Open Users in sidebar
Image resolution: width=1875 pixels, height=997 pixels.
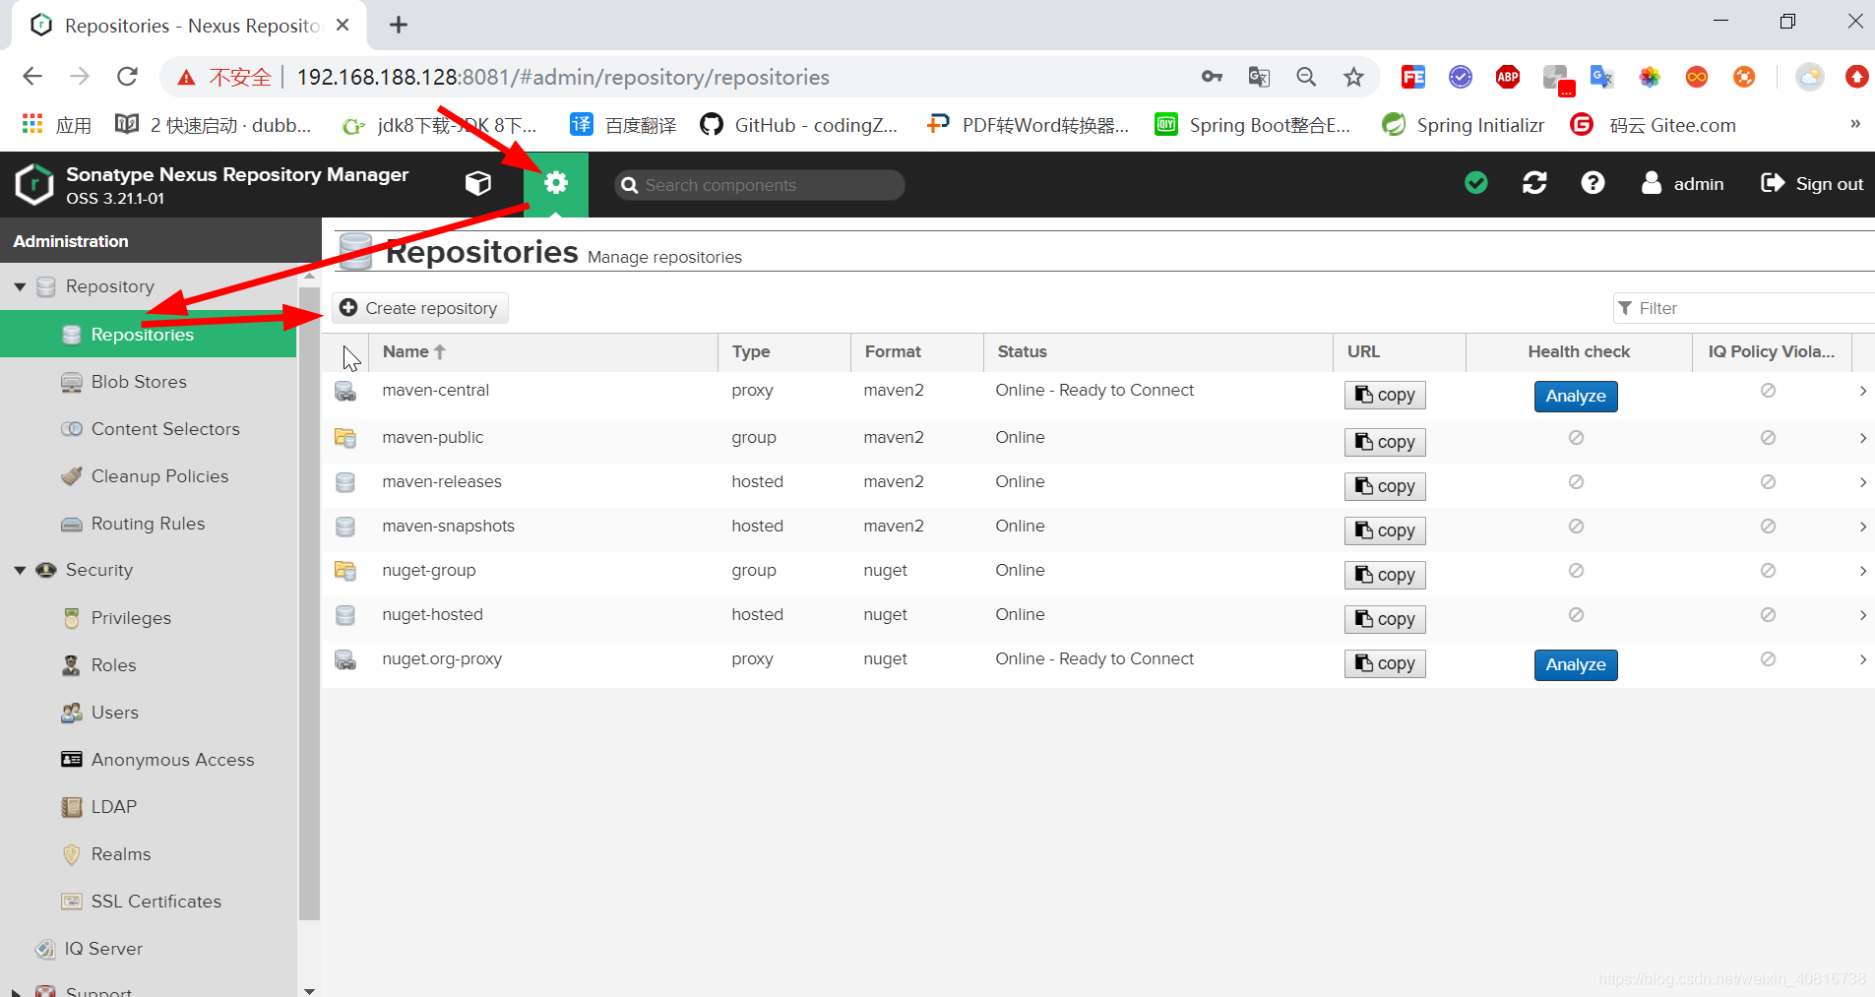pos(148,713)
